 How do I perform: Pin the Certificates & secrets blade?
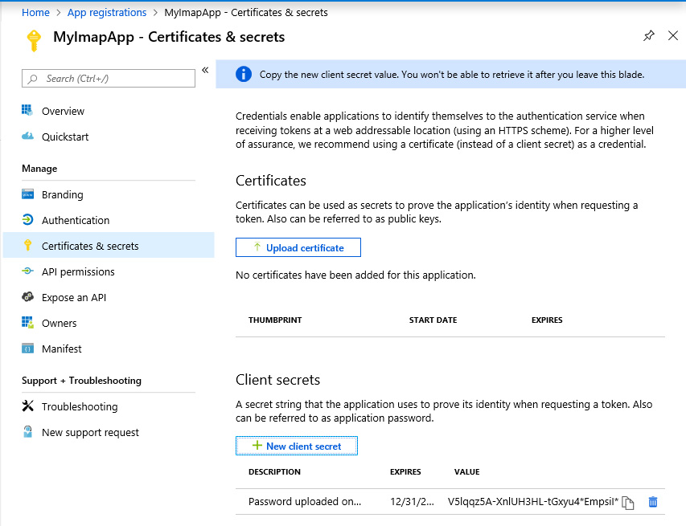point(649,36)
